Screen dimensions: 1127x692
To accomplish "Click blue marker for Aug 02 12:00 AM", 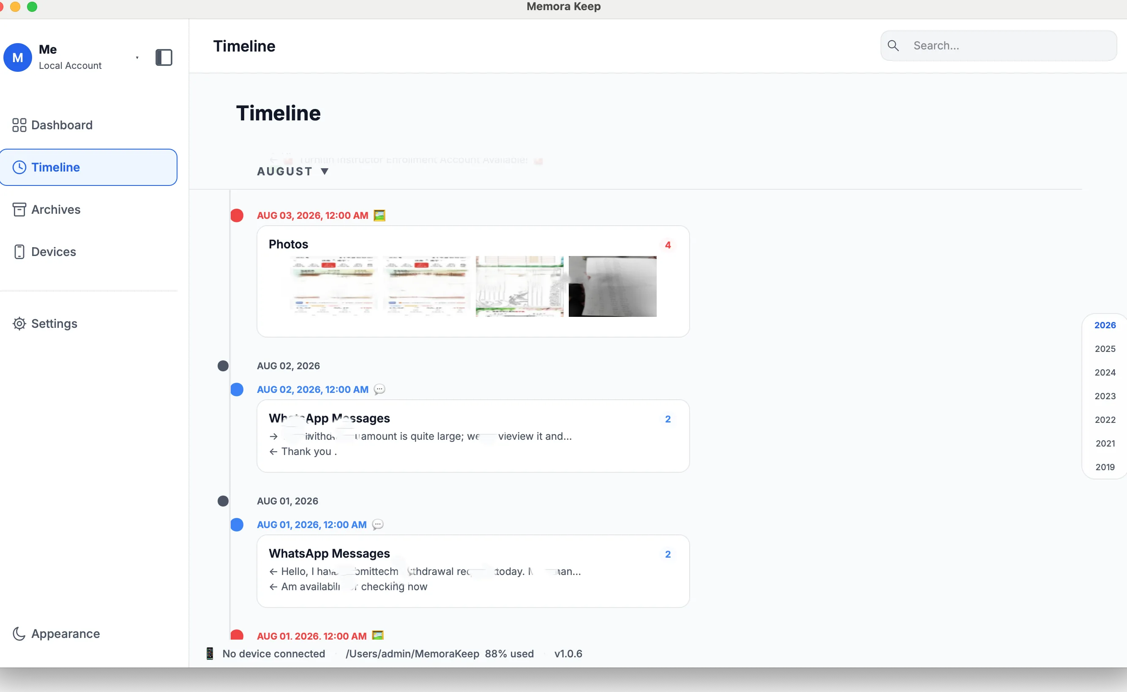I will click(x=237, y=390).
